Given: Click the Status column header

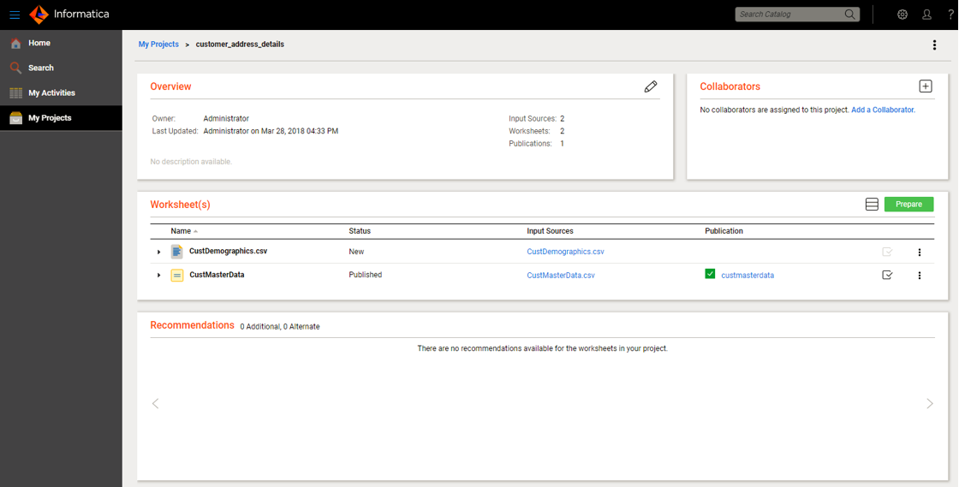Looking at the screenshot, I should click(x=360, y=231).
